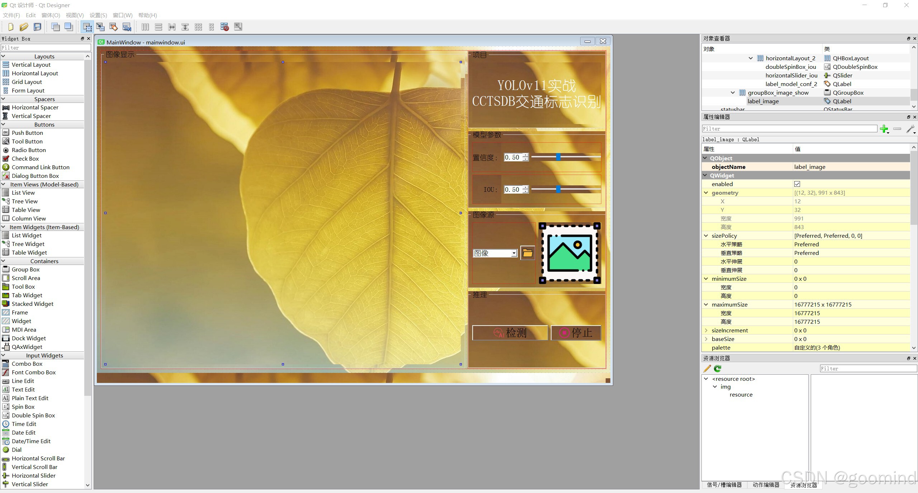Click the 停止 button on the form
Image resolution: width=918 pixels, height=493 pixels.
pyautogui.click(x=576, y=333)
